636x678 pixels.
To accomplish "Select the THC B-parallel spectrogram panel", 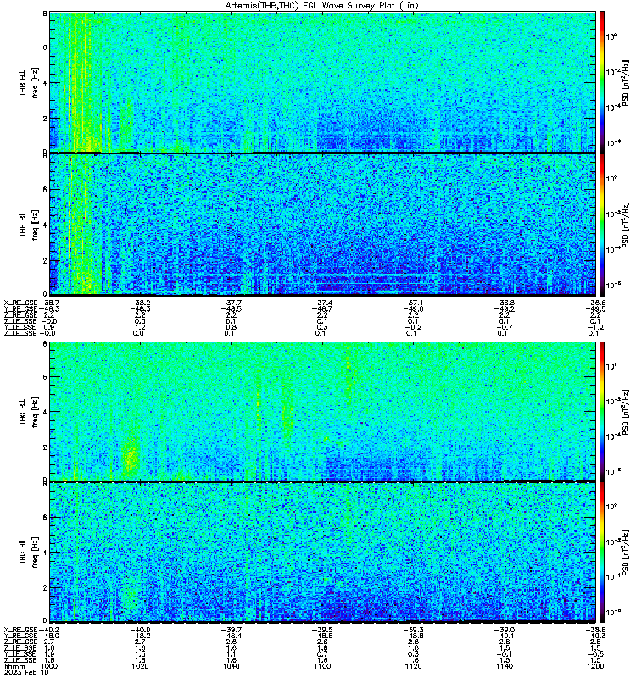I will click(323, 553).
